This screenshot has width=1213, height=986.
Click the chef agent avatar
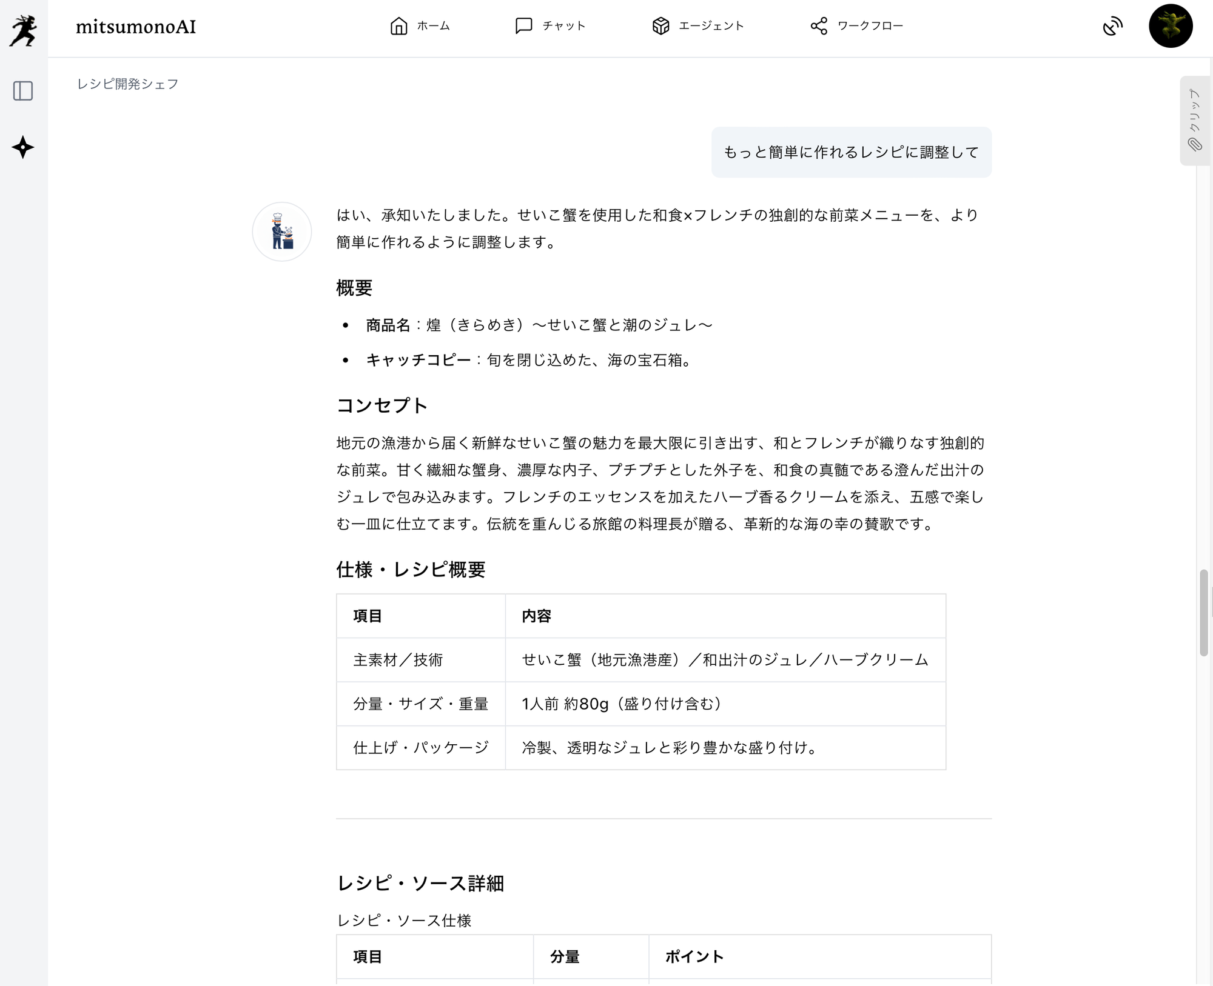coord(282,232)
